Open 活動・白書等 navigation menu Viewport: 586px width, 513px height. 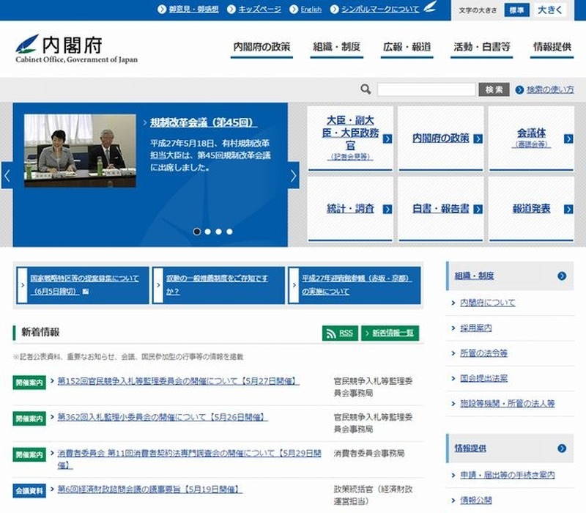point(482,47)
